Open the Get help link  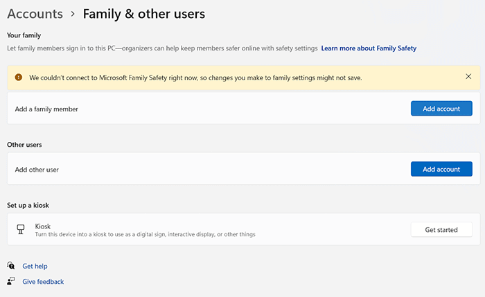(x=35, y=266)
